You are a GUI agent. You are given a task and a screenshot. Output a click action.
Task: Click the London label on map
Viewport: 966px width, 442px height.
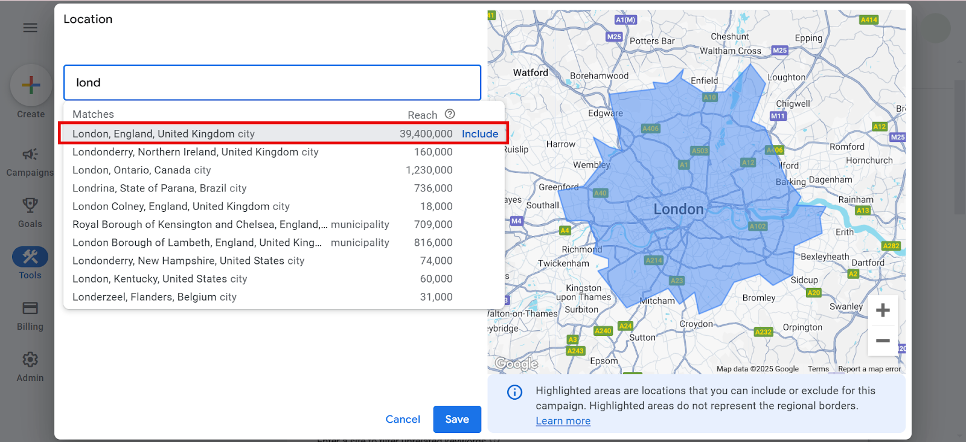[x=679, y=210]
